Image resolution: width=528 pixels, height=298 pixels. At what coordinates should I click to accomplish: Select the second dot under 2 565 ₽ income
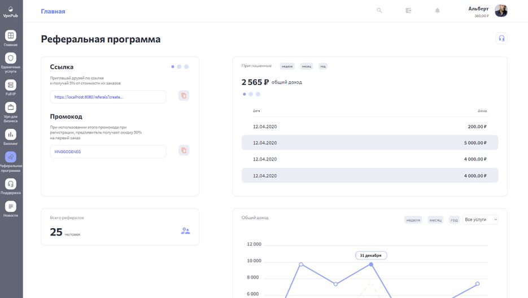click(251, 94)
